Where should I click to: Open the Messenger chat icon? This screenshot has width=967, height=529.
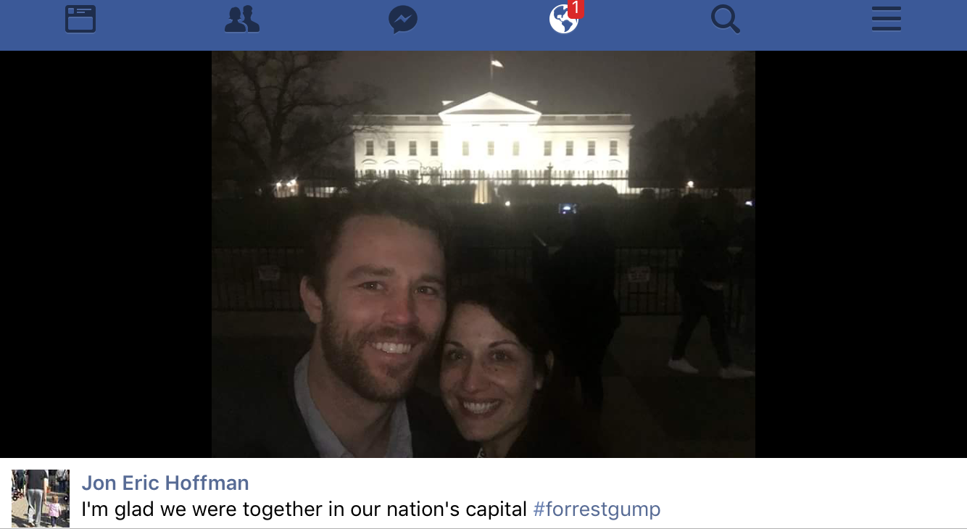pyautogui.click(x=403, y=20)
